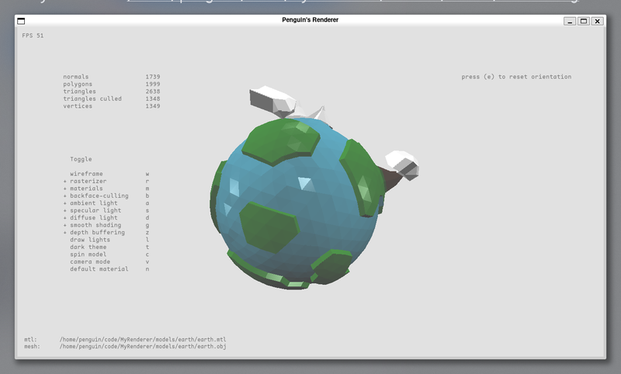Click the FPS 51 counter
This screenshot has height=374, width=621.
pos(33,36)
